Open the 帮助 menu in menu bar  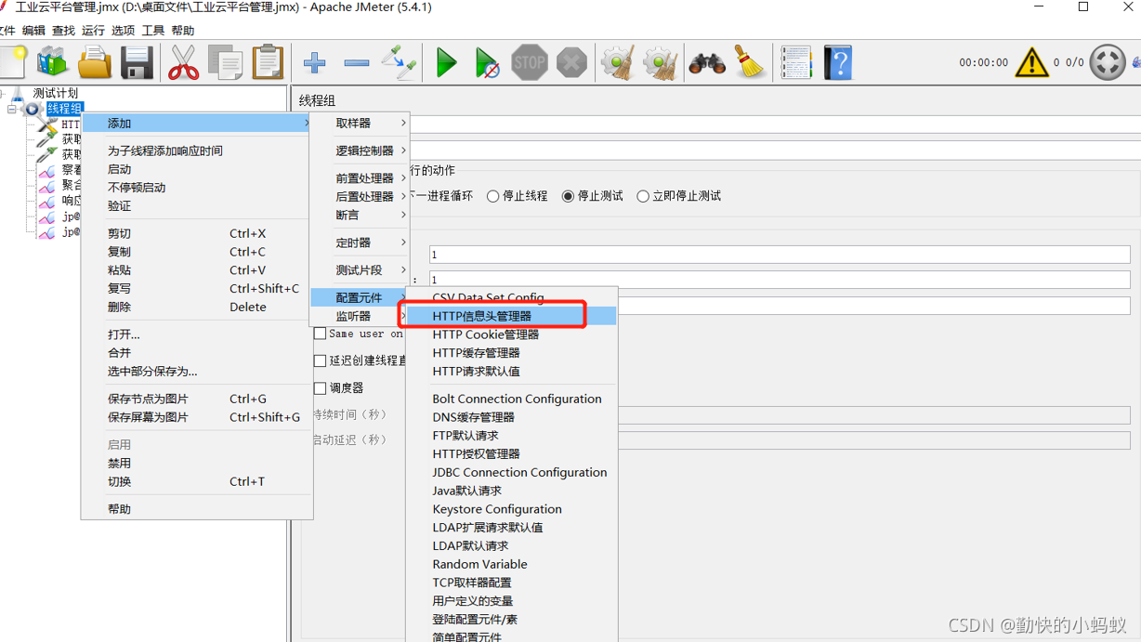coord(183,31)
